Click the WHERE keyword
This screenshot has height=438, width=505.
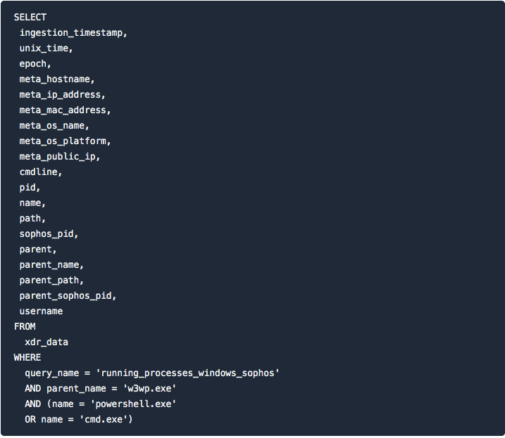tap(27, 358)
